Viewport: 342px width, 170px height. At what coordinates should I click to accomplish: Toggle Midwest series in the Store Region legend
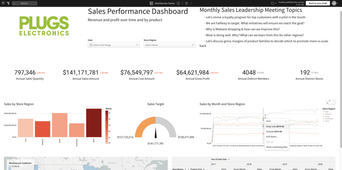coord(328,114)
